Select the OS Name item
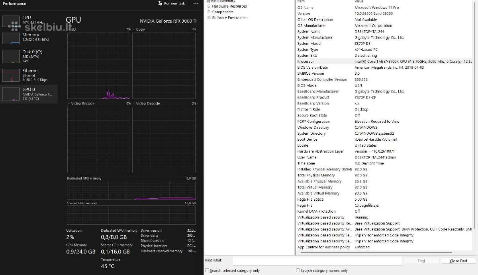 [x=305, y=8]
